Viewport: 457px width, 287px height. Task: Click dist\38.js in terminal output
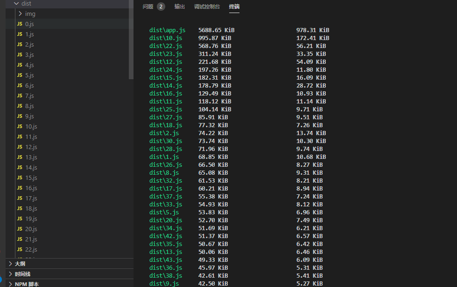(166, 276)
